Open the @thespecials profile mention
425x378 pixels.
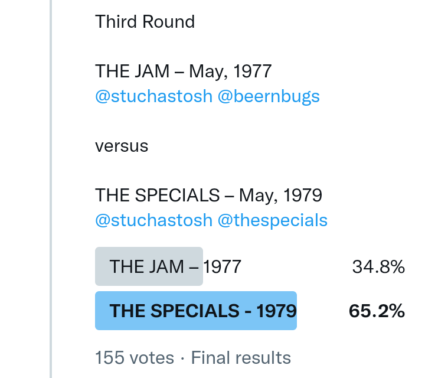(x=272, y=220)
